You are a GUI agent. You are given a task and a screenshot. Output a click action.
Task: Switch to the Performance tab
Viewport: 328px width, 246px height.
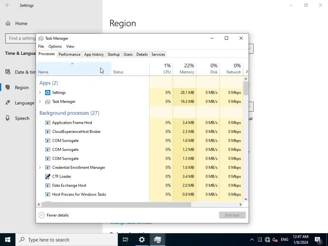(x=70, y=54)
